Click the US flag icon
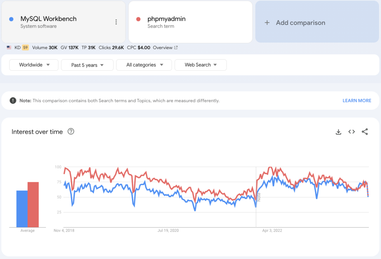The width and height of the screenshot is (381, 259). (9, 48)
